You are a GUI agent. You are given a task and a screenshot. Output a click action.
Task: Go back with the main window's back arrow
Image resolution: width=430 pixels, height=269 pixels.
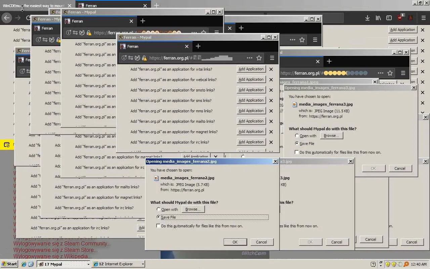7,18
